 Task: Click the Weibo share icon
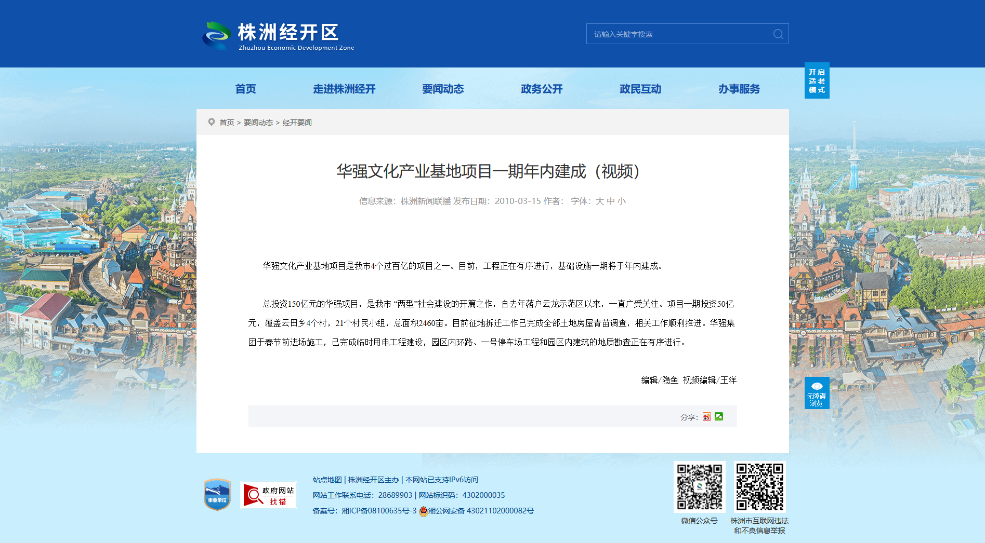706,417
